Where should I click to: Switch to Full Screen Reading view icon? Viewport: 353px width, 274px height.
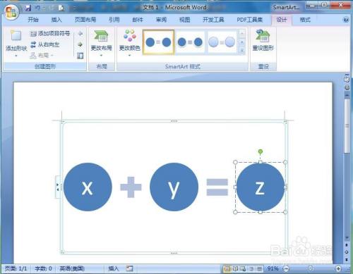click(235, 268)
